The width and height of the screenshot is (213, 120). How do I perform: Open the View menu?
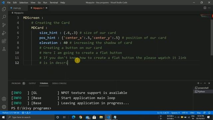33,3
